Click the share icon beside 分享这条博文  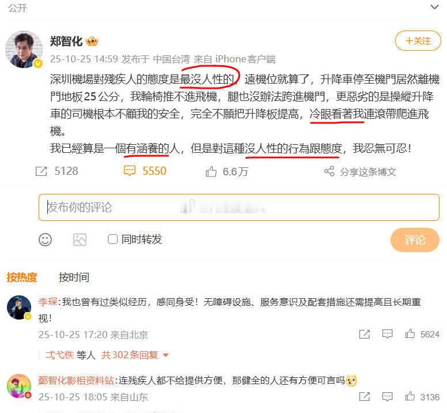[329, 171]
